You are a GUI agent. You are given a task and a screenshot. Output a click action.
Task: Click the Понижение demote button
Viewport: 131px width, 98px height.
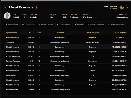click(x=28, y=25)
